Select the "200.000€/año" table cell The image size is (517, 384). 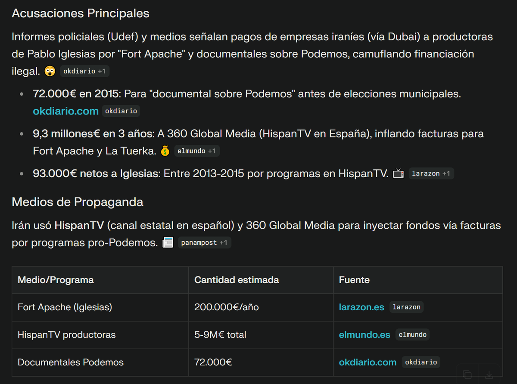[261, 307]
